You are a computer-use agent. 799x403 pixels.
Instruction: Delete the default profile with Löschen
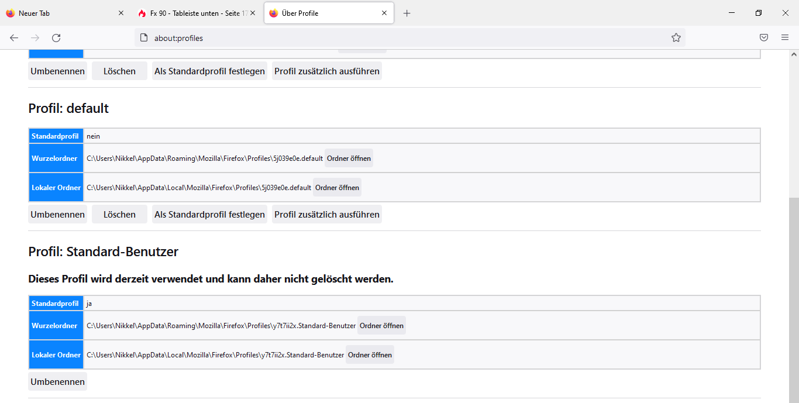119,215
